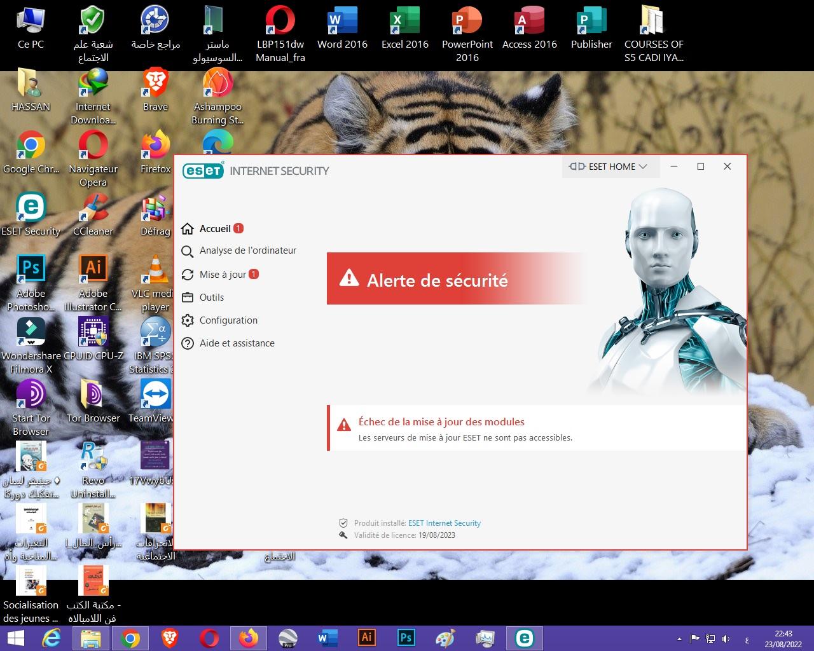Open ESET Security desktop shortcut
Screen dimensions: 814x651
pyautogui.click(x=31, y=214)
